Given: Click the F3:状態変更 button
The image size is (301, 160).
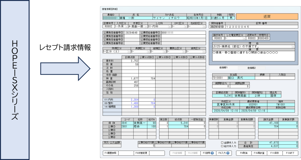Looking at the screenshot, I should tap(141, 153).
